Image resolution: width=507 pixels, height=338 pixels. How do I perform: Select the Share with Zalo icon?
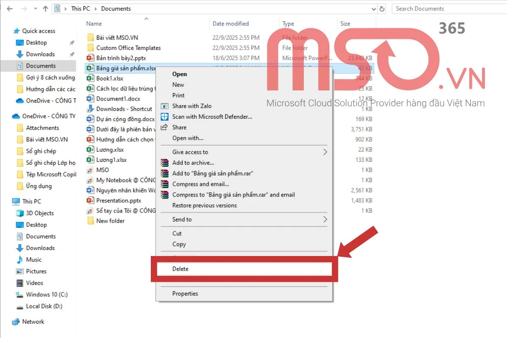pyautogui.click(x=164, y=106)
